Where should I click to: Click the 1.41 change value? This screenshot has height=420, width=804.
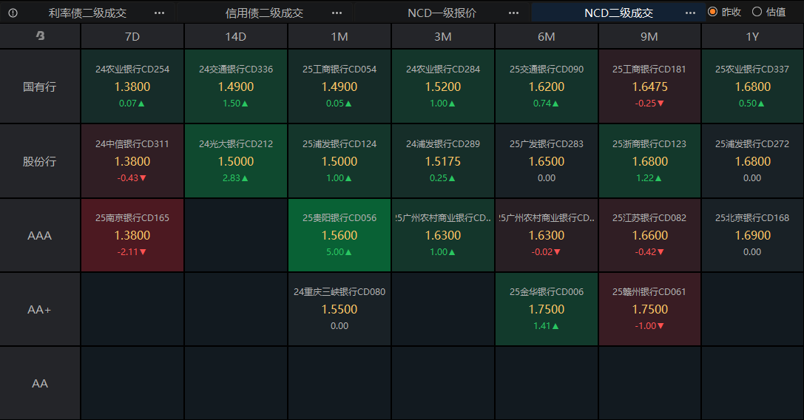point(546,325)
